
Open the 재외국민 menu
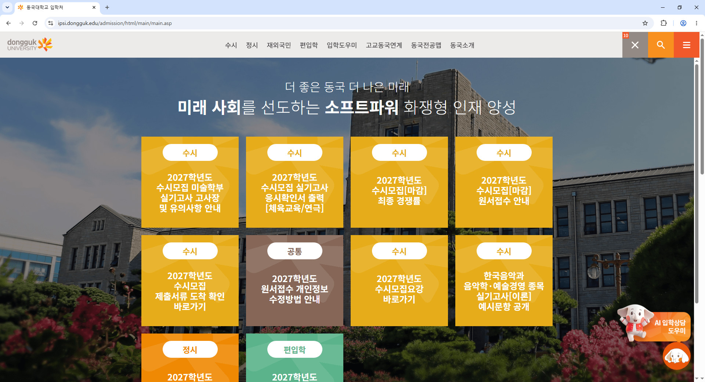[x=279, y=45]
